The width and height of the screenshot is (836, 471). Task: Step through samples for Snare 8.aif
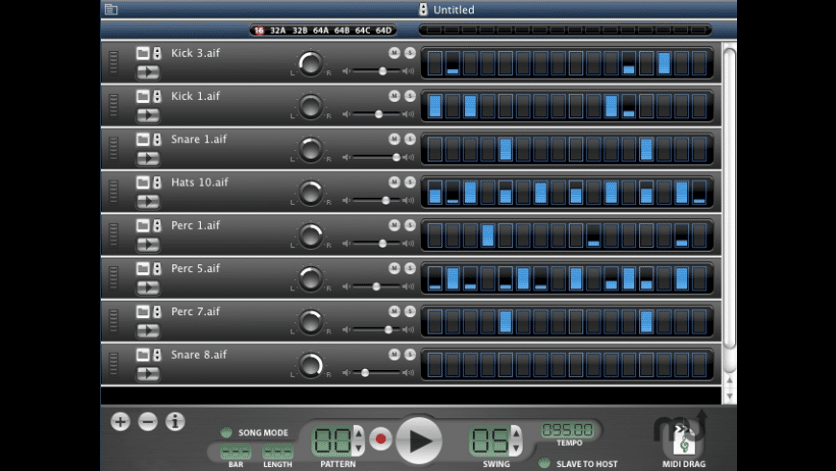coord(158,355)
